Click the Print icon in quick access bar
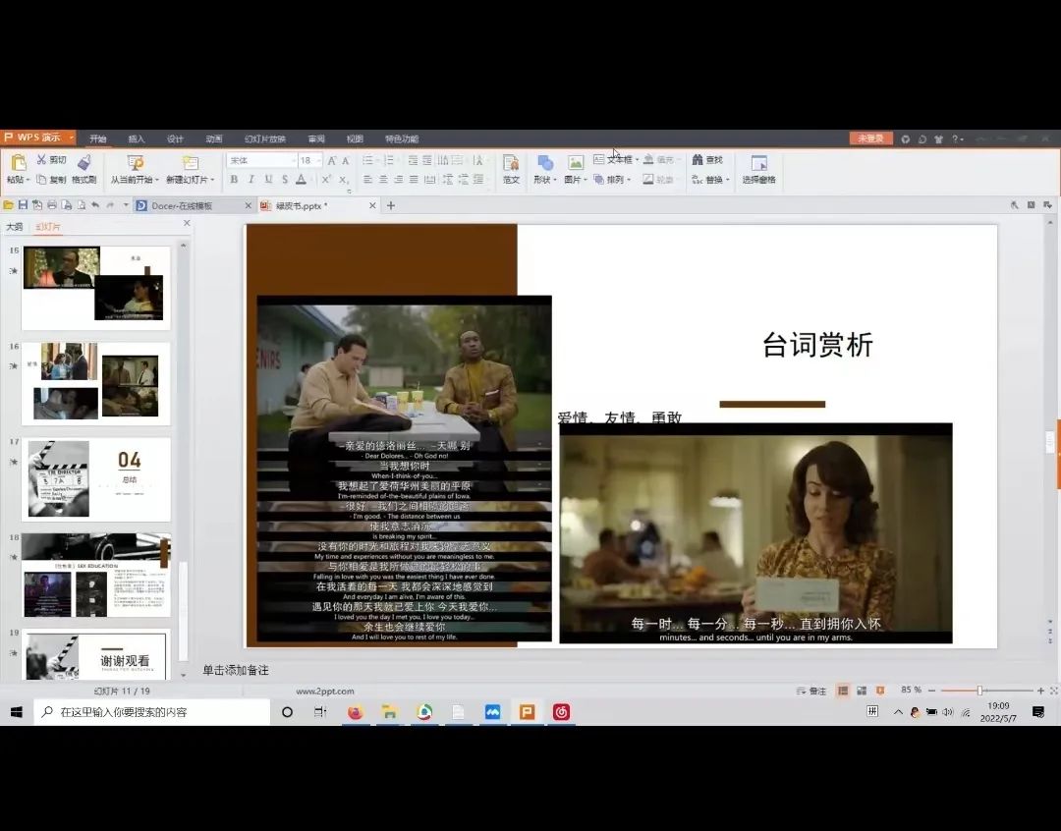 pos(52,205)
